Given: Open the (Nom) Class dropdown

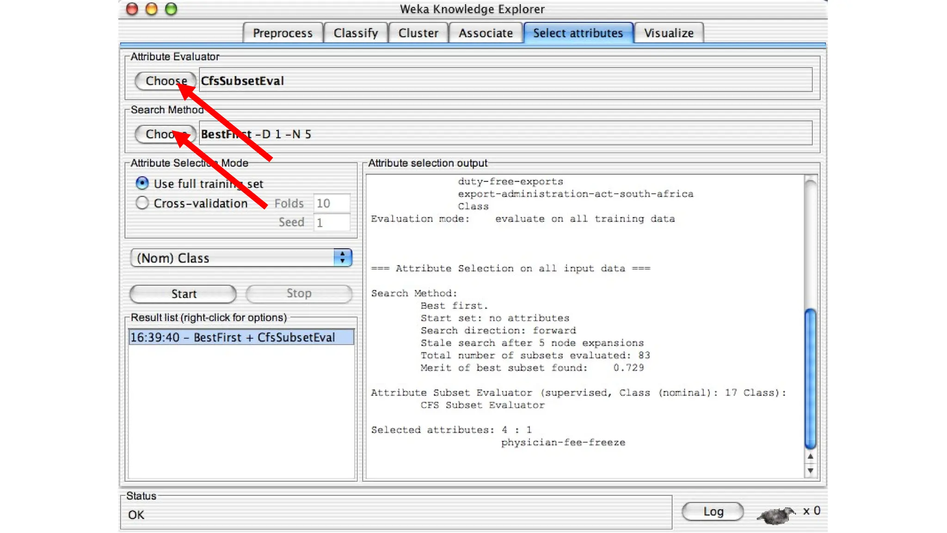Looking at the screenshot, I should 241,258.
